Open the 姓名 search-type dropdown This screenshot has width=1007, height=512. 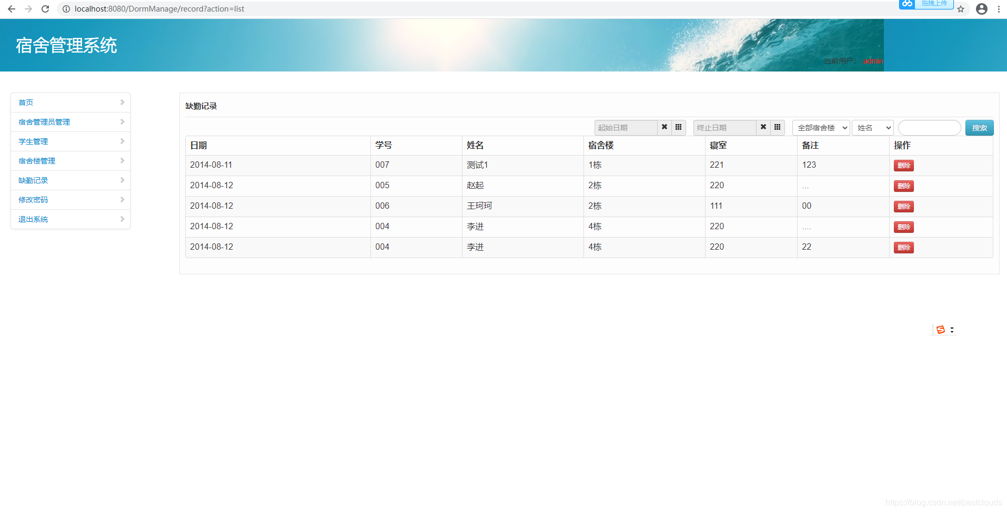click(872, 127)
